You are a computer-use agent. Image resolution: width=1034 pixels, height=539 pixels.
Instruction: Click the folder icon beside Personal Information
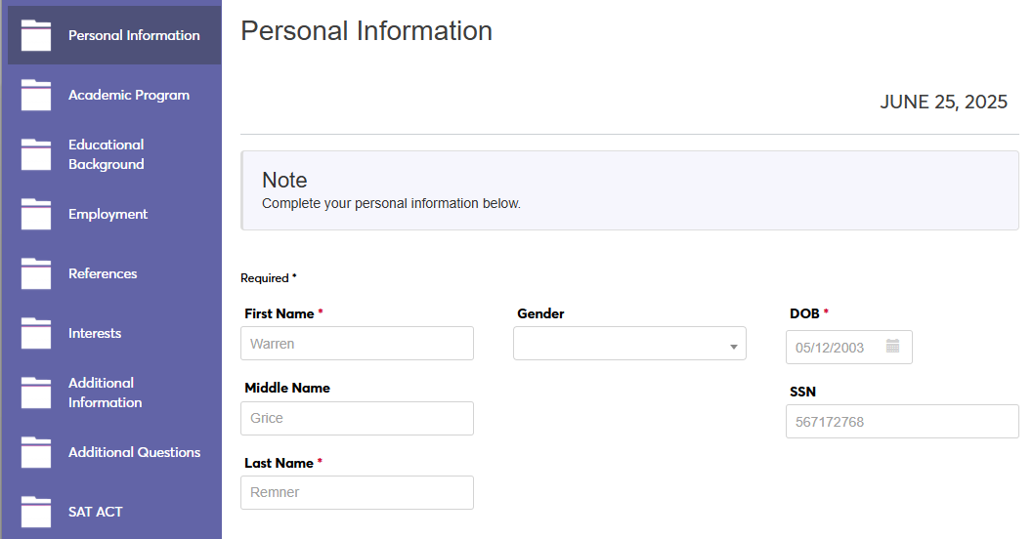coord(36,35)
